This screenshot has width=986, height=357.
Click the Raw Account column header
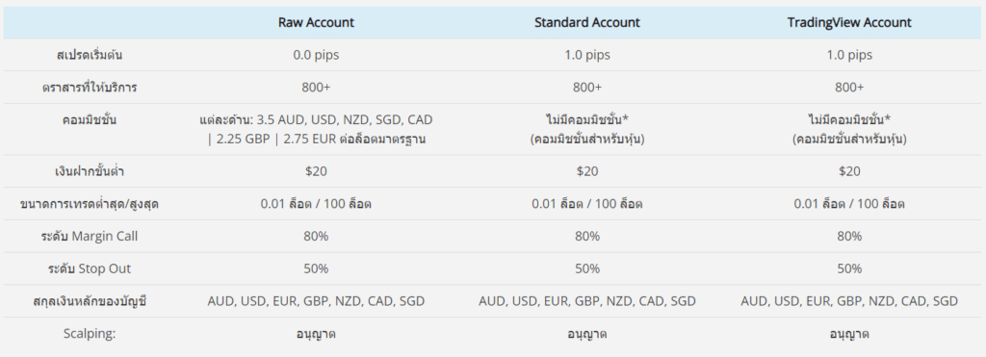[x=316, y=23]
